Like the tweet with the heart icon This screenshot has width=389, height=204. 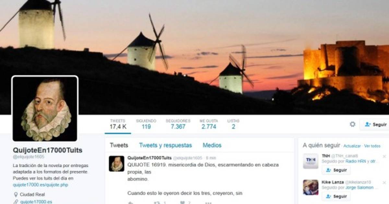pos(183,203)
